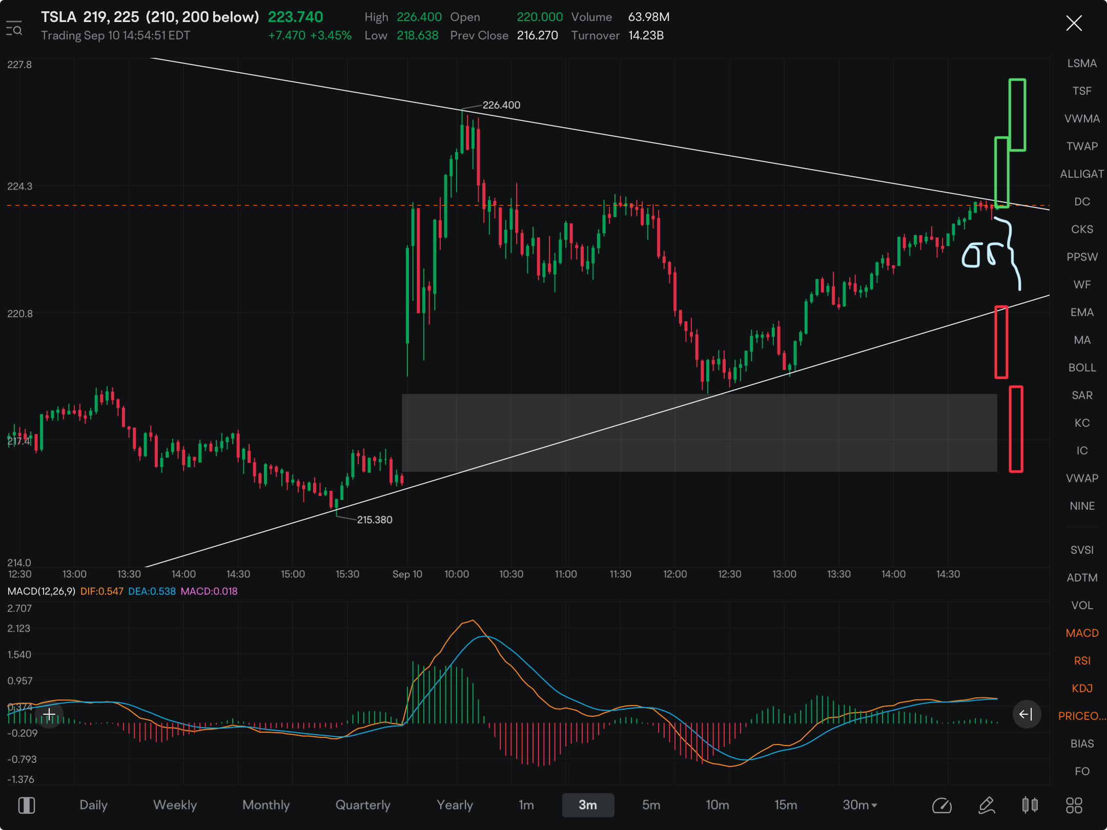This screenshot has height=830, width=1107.
Task: Toggle the EMA overlay
Action: click(1082, 312)
